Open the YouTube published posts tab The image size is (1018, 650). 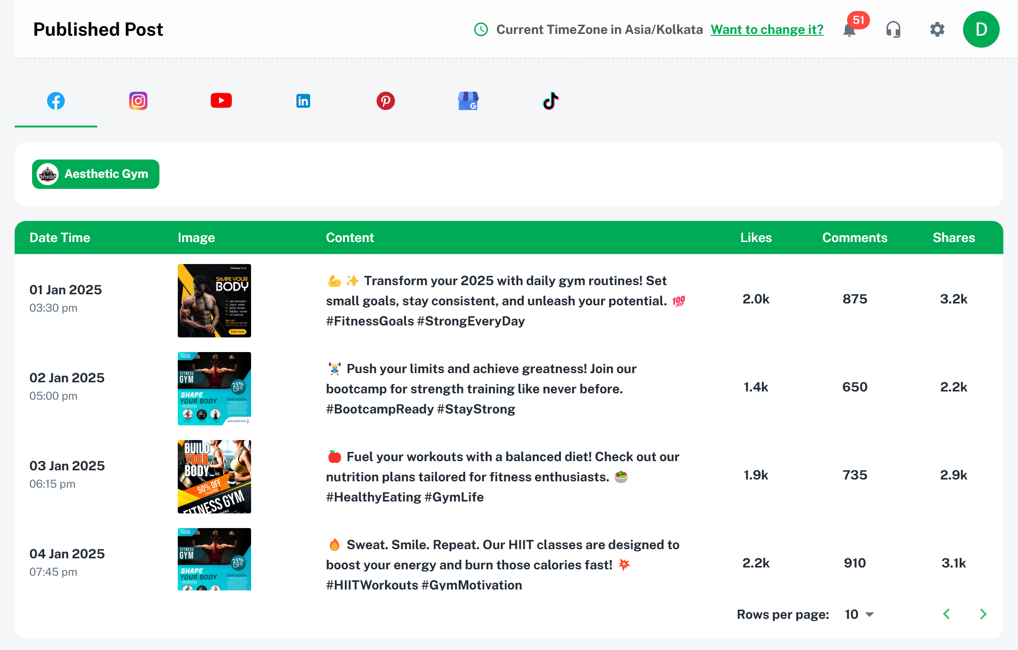[221, 101]
